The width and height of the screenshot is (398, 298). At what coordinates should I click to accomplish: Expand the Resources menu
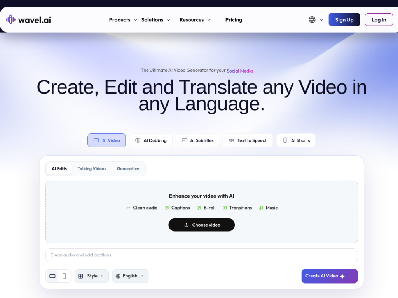(x=195, y=20)
